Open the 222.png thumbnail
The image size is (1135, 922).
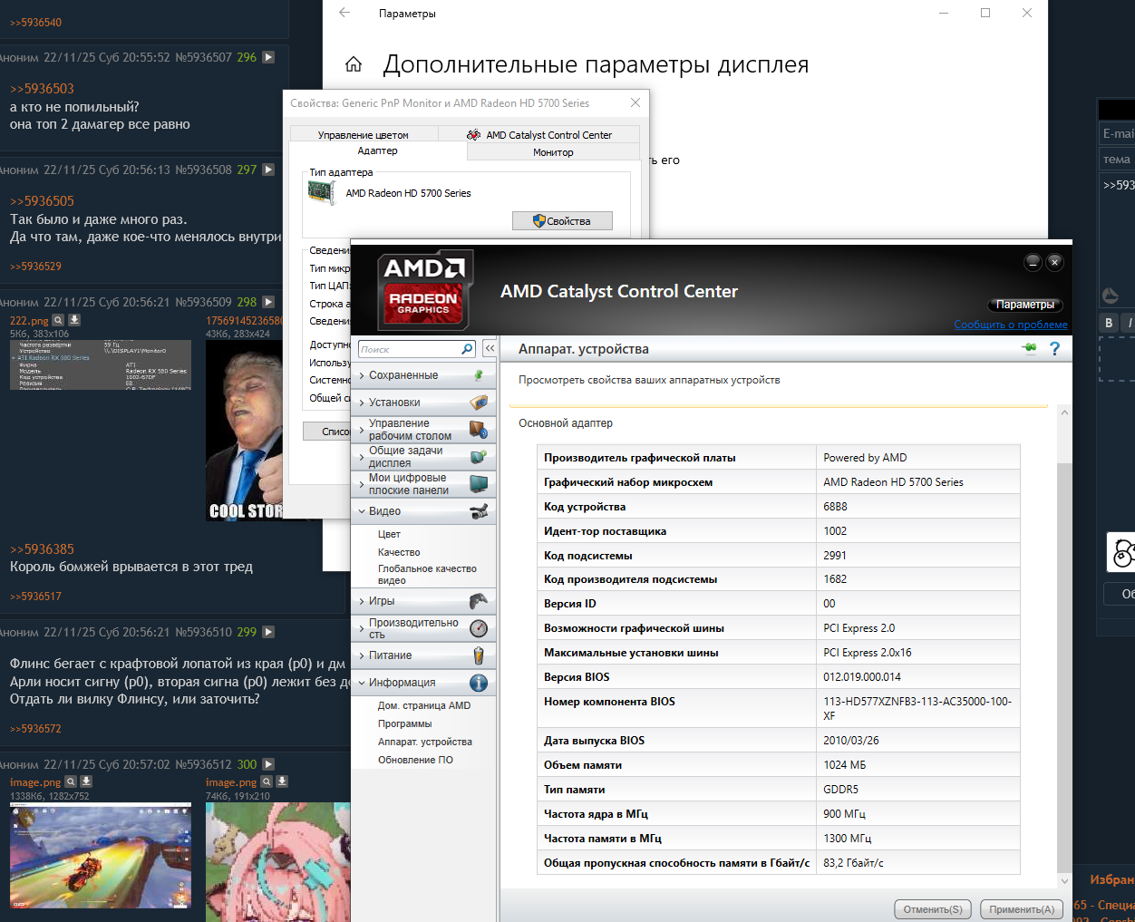(x=101, y=364)
